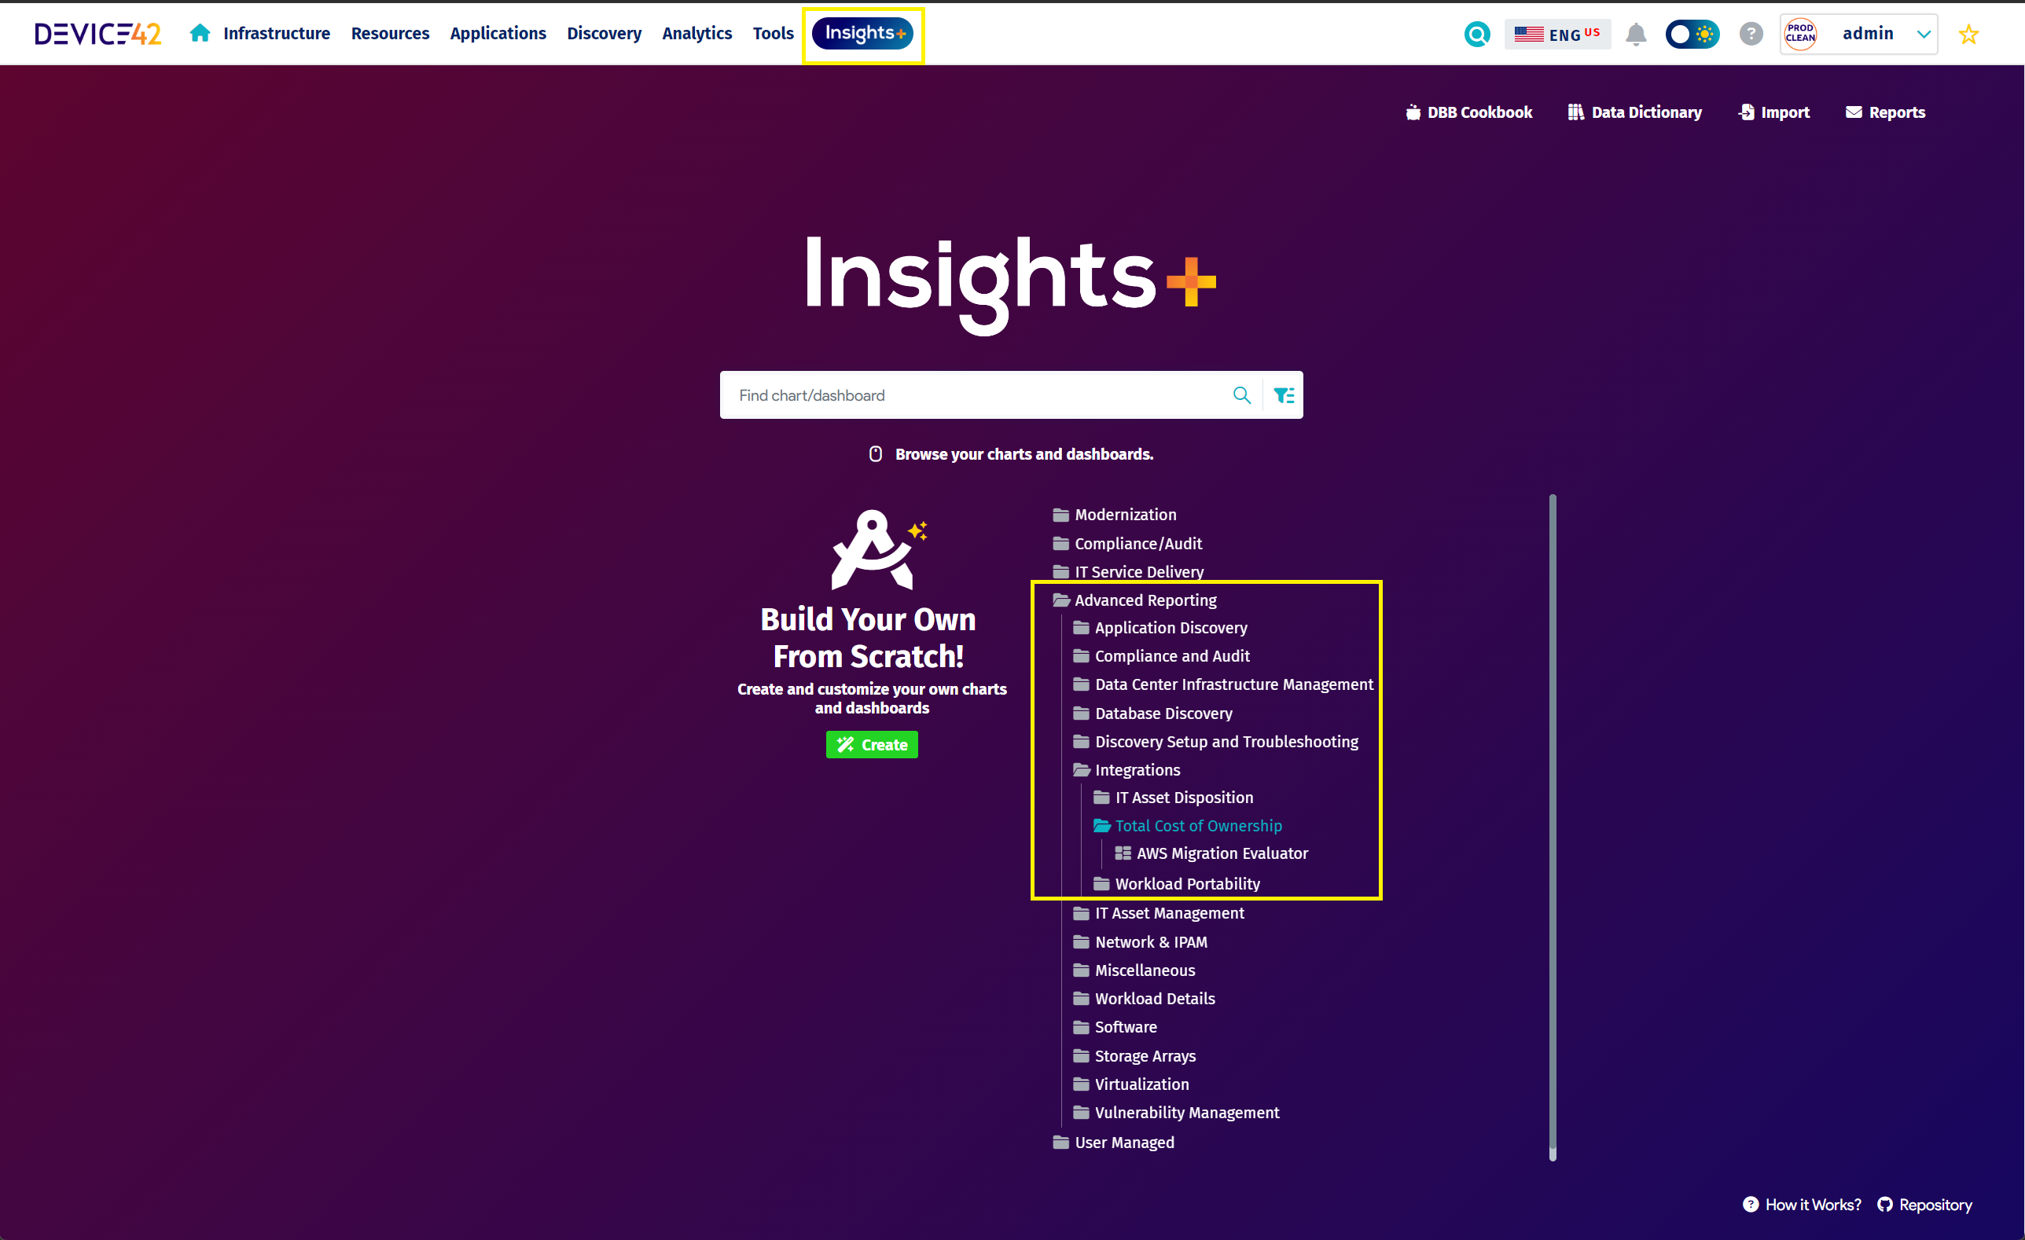Open the ENG US language selector

click(1557, 34)
